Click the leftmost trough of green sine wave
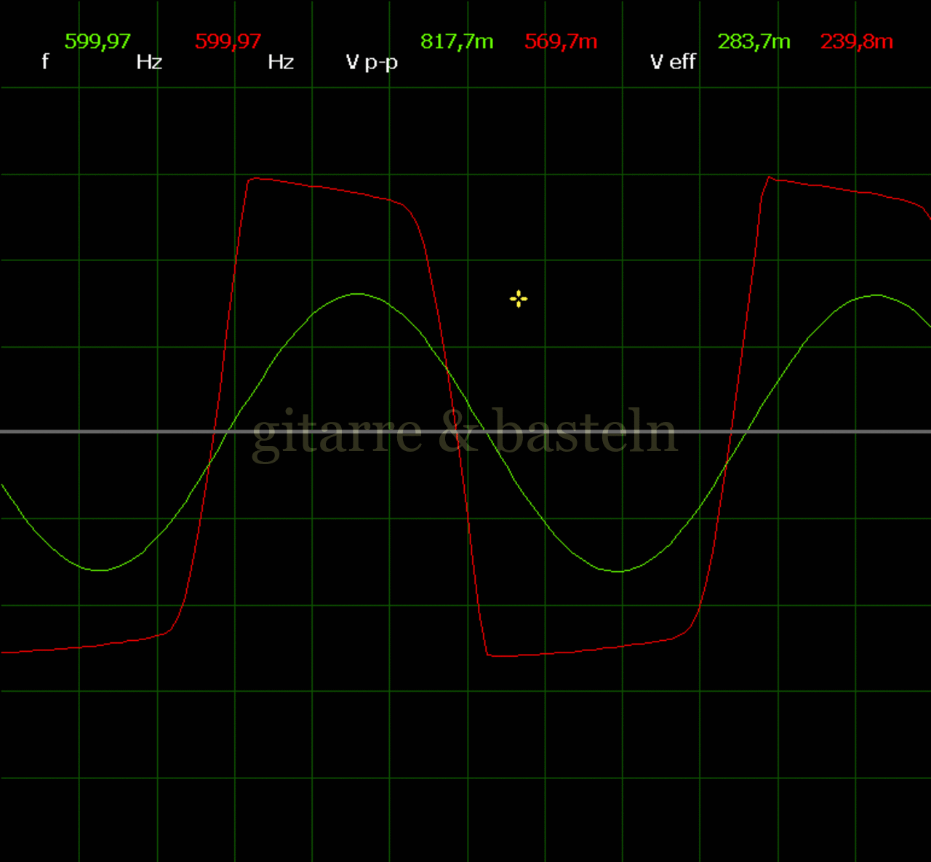The image size is (931, 862). 99,570
